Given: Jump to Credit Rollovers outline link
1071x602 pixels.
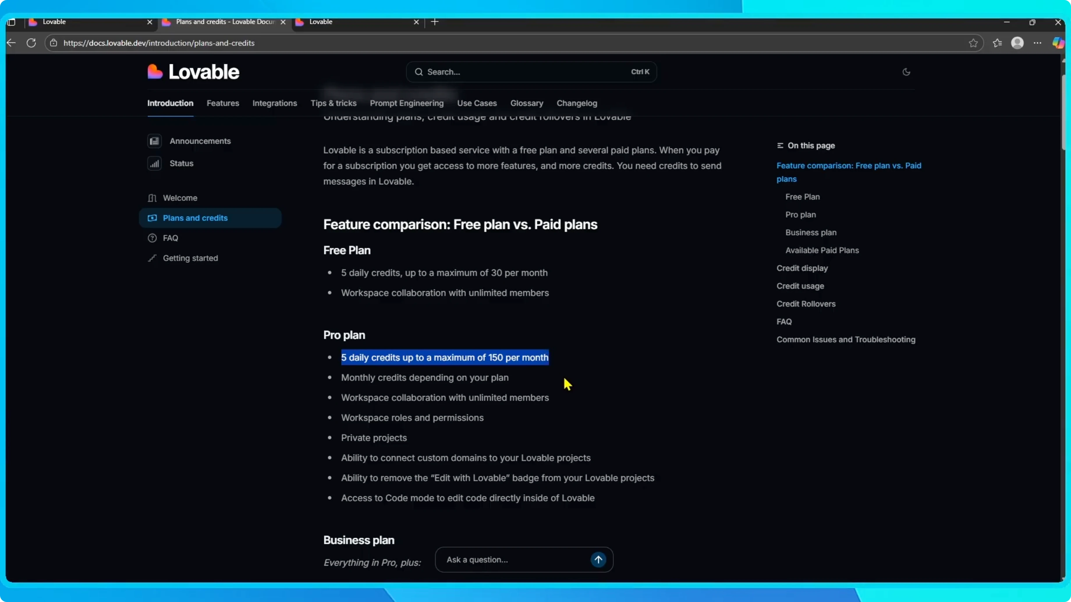Looking at the screenshot, I should click(806, 304).
